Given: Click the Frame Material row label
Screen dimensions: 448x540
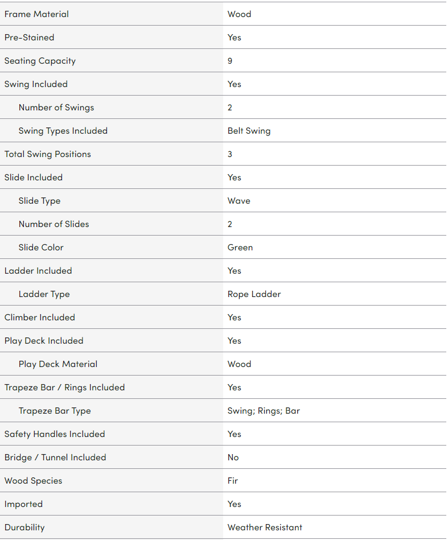Looking at the screenshot, I should [x=36, y=14].
